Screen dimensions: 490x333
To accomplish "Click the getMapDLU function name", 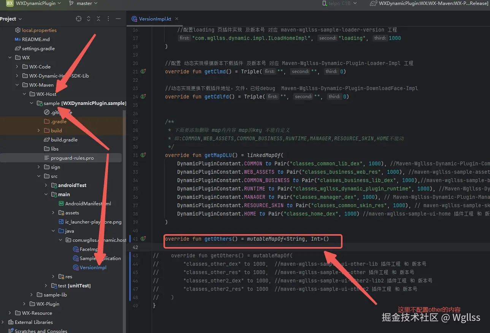I will (218, 155).
